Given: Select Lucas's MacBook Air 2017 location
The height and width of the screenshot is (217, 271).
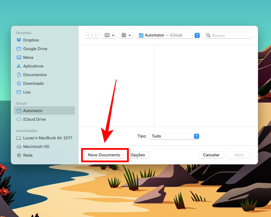Looking at the screenshot, I should tap(44, 138).
